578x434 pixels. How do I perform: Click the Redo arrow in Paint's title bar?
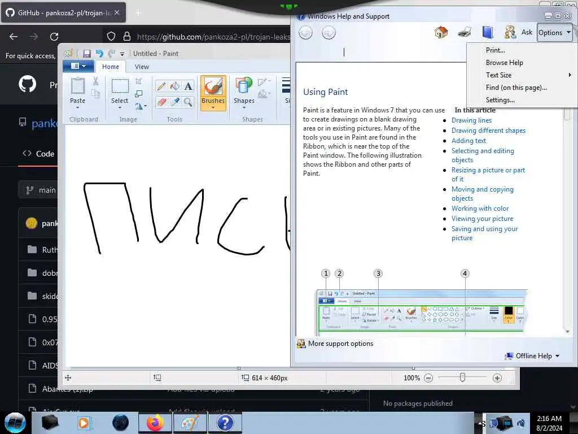111,54
